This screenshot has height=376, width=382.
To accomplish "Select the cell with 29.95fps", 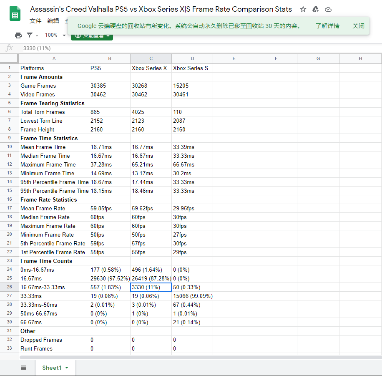I will click(192, 209).
